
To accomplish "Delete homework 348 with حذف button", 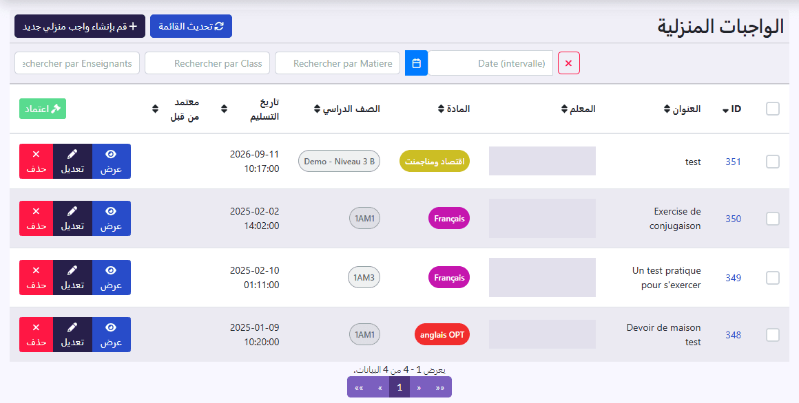I will click(37, 334).
